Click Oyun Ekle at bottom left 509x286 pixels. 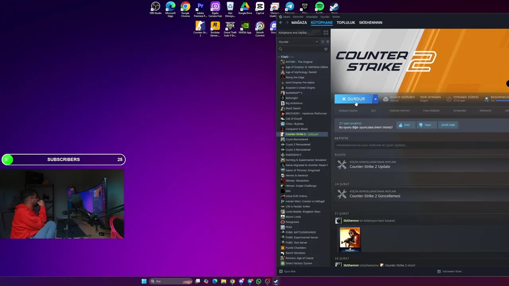pos(288,271)
